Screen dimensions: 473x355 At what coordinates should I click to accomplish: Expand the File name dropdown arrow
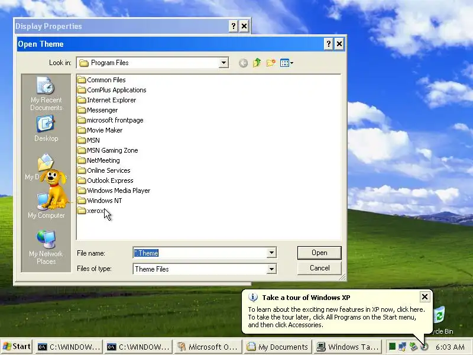(271, 253)
